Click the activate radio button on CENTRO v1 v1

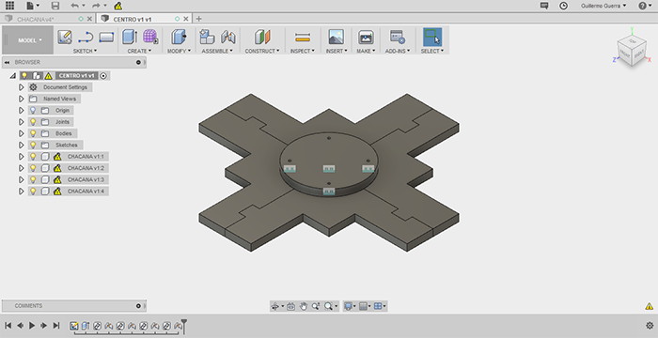(x=103, y=75)
